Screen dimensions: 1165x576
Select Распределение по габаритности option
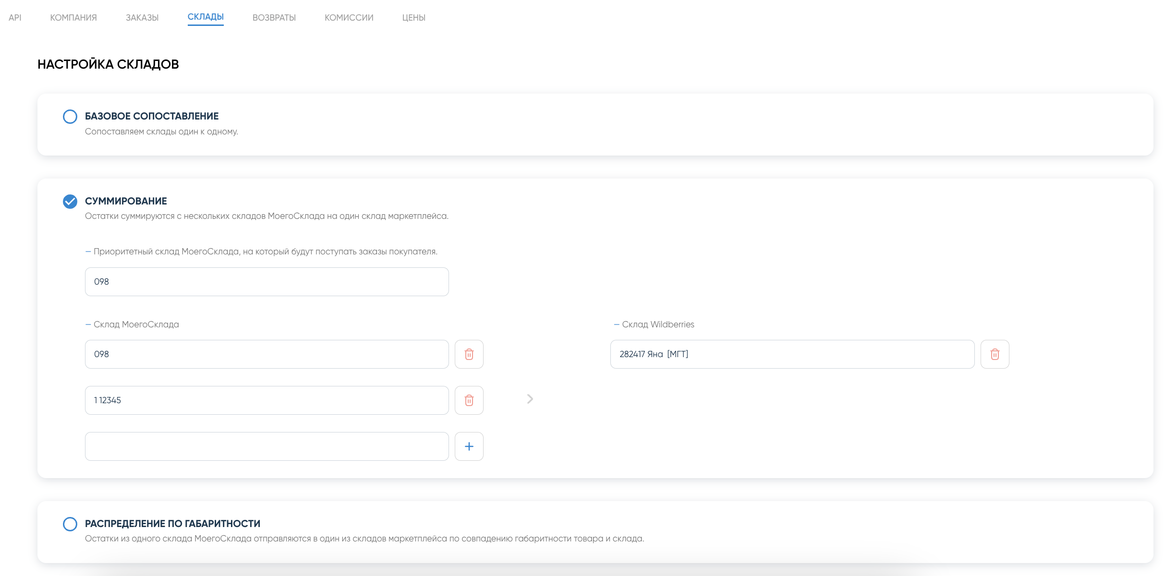click(70, 524)
